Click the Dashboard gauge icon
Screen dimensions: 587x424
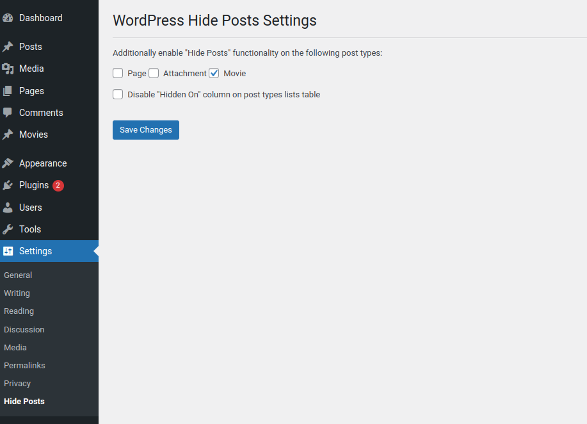[x=8, y=18]
